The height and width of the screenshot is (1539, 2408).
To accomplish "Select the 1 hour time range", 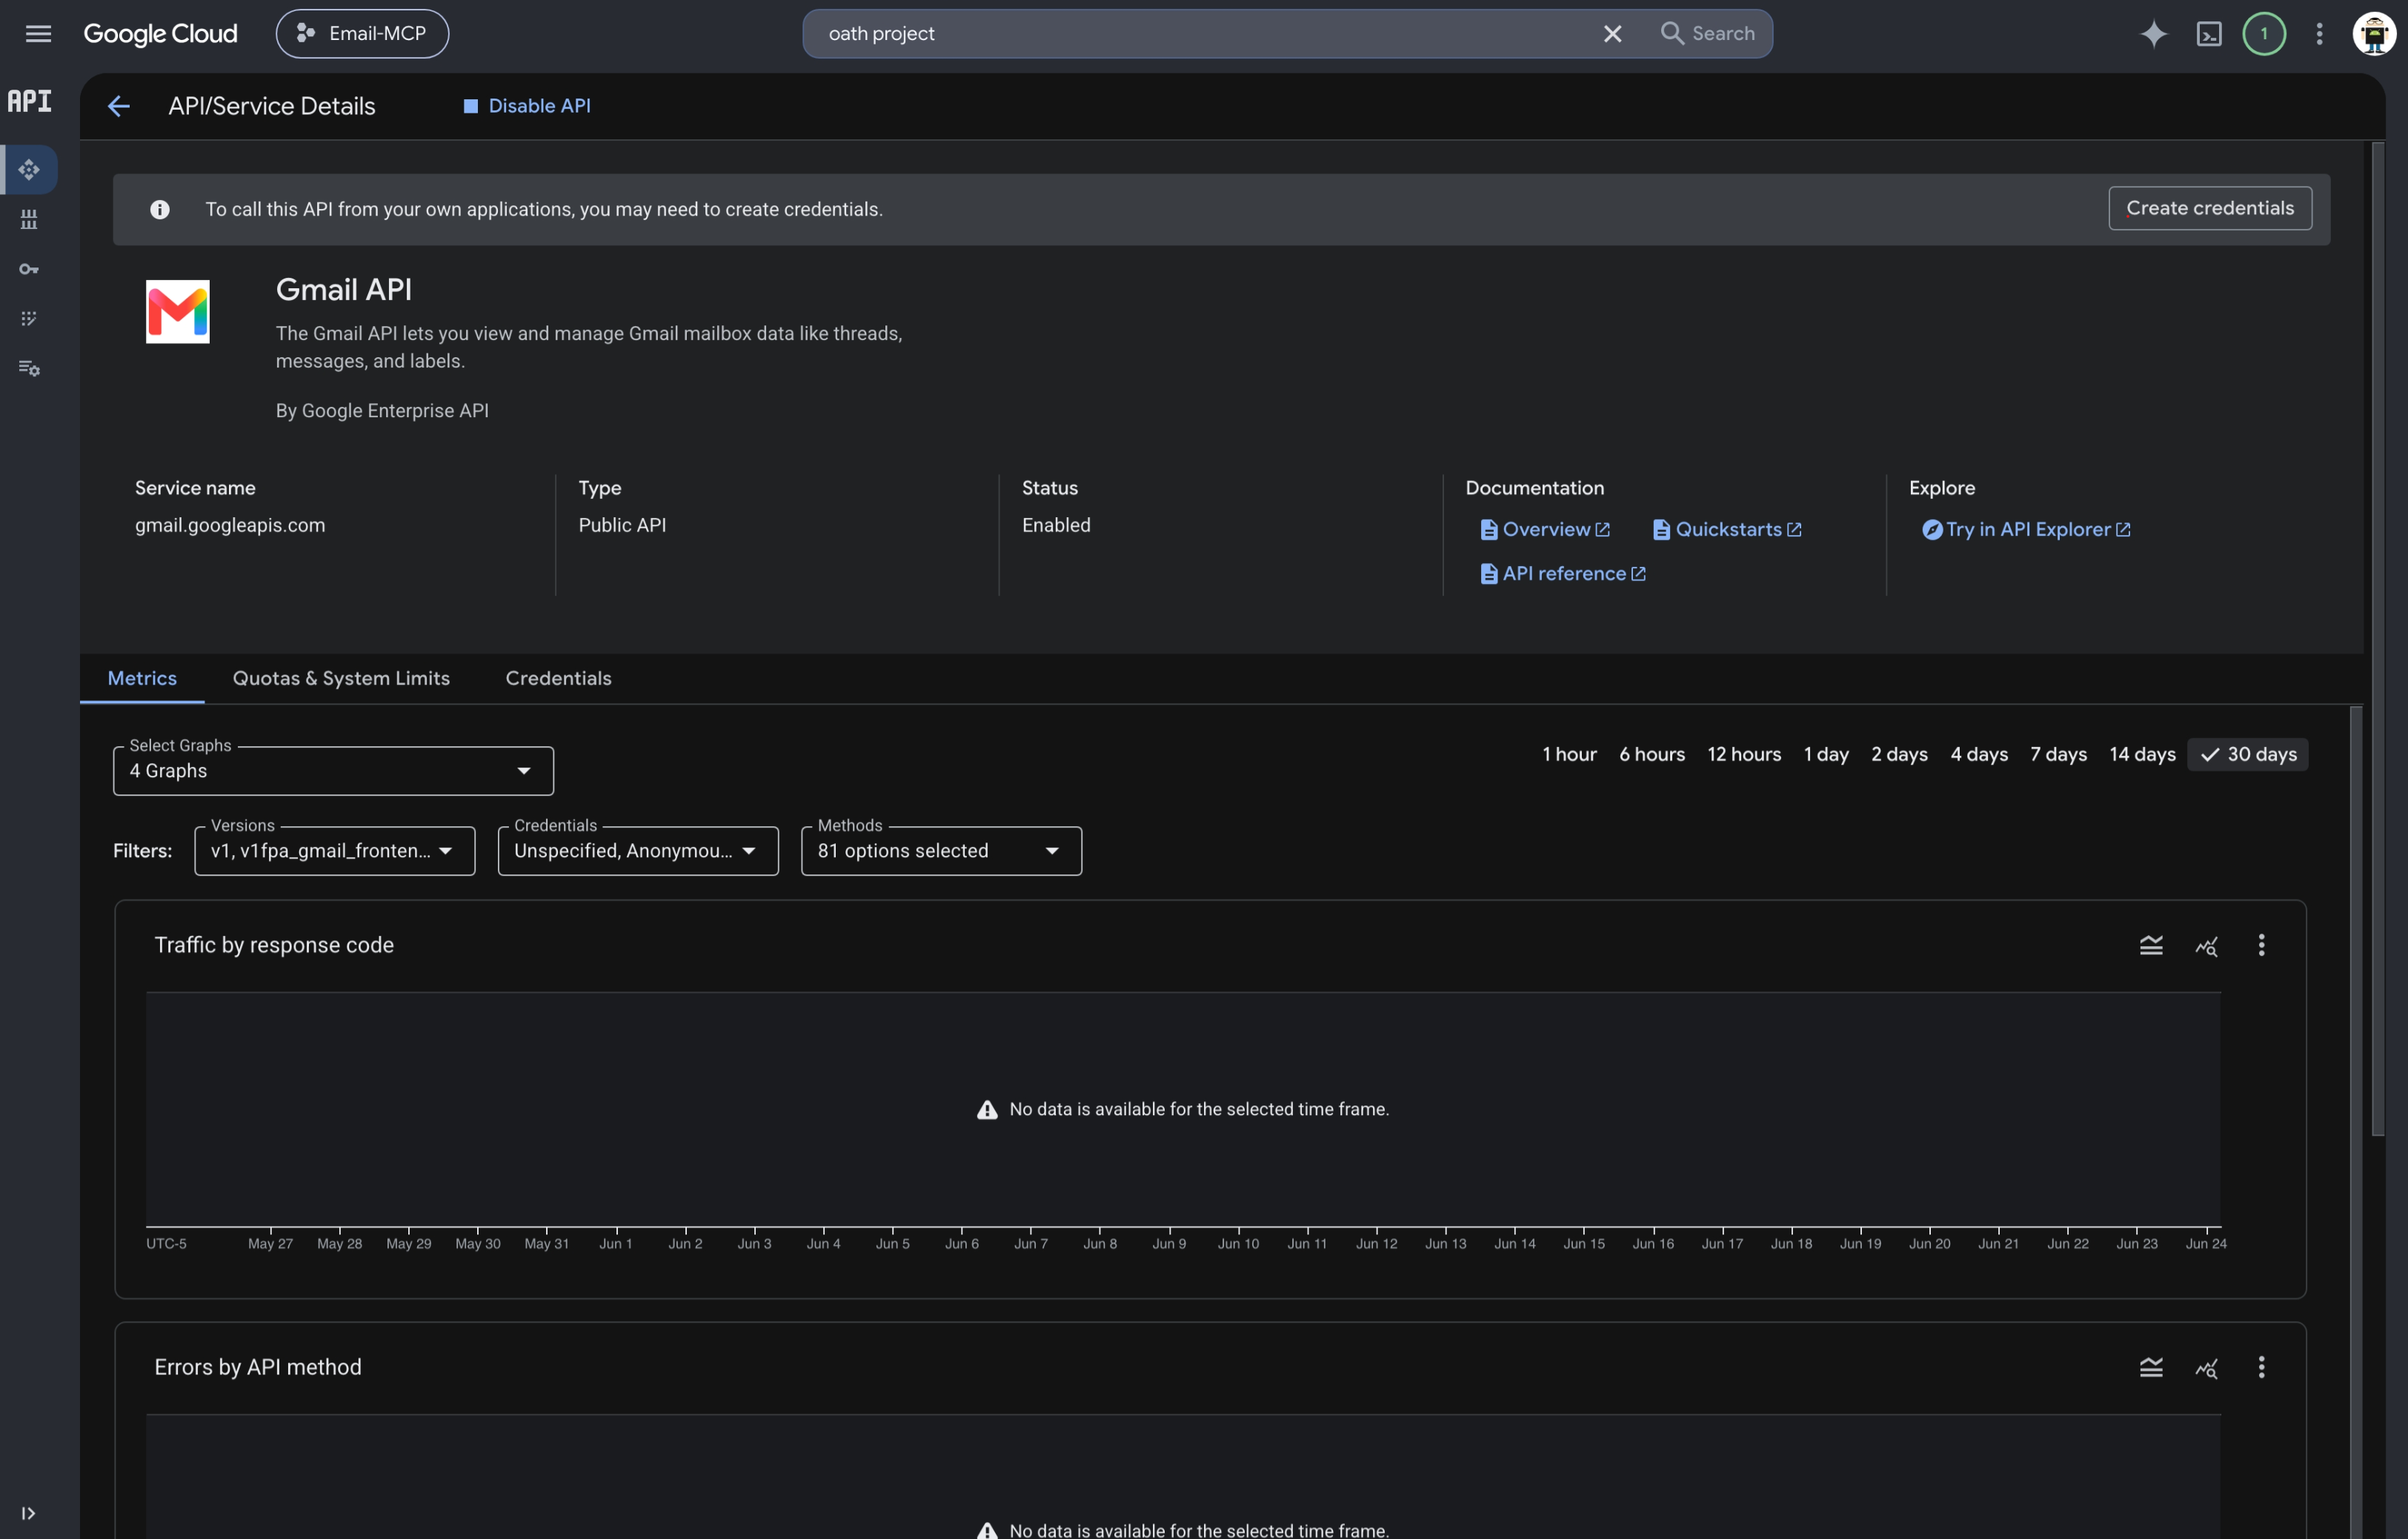I will click(x=1569, y=755).
